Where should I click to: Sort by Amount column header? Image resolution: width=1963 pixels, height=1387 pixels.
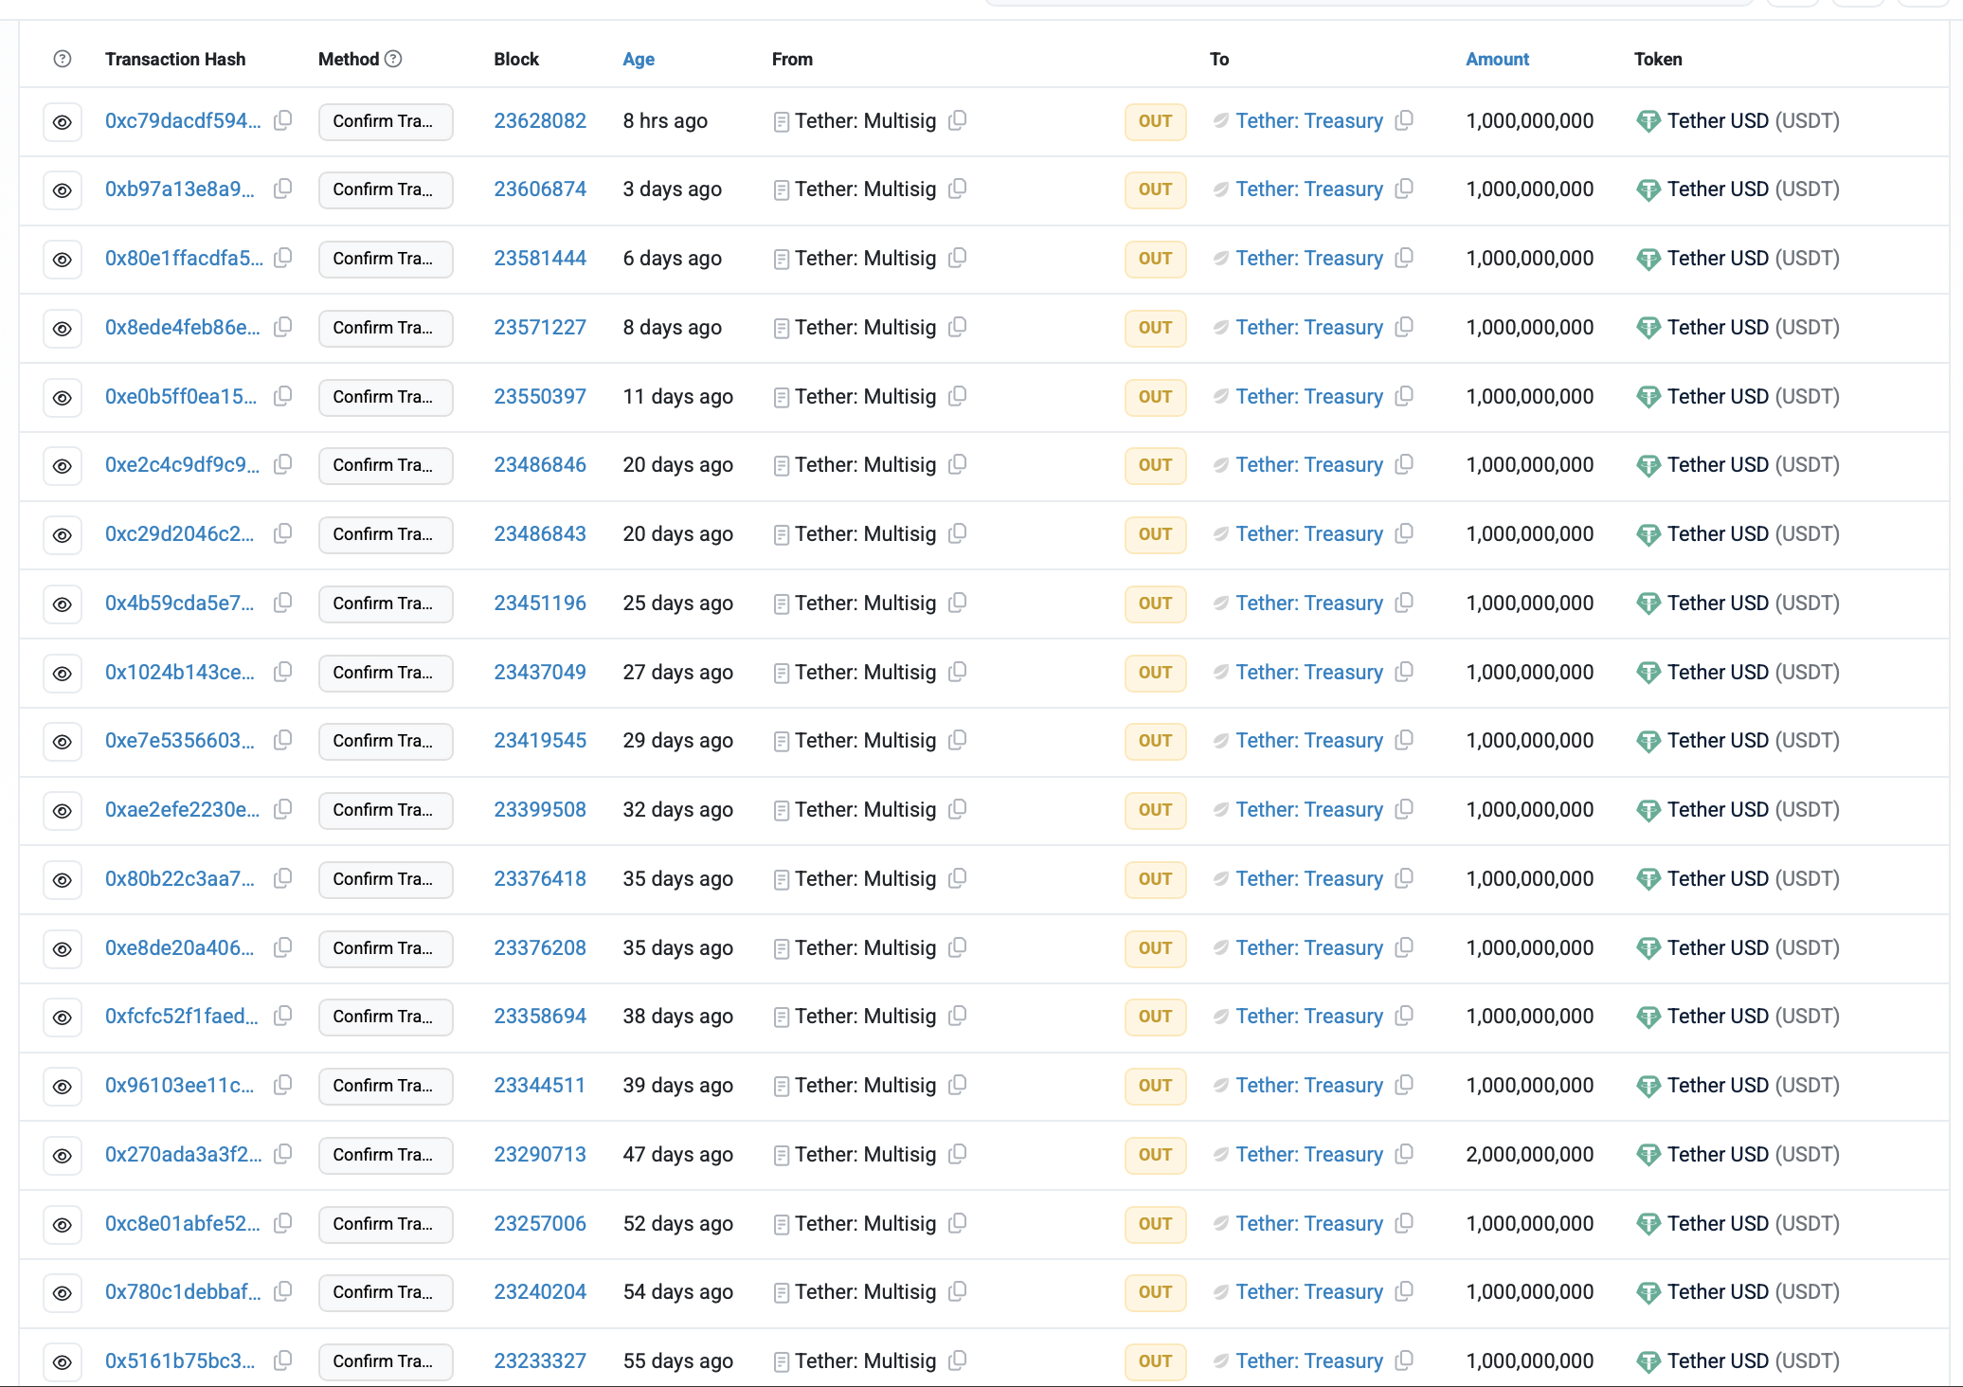tap(1496, 59)
